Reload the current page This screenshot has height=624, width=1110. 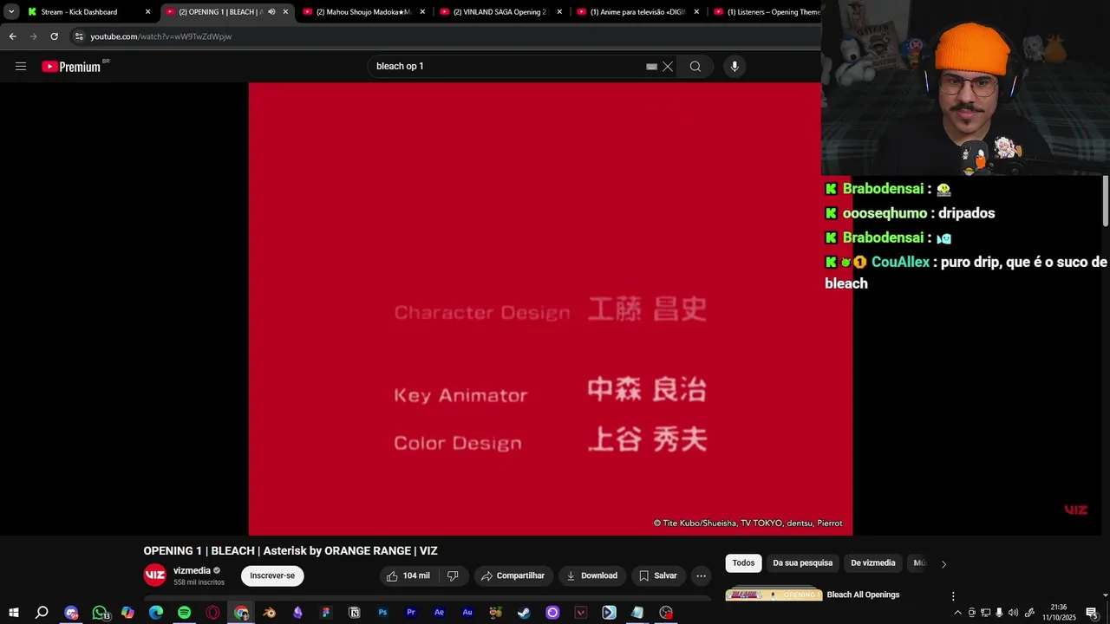pos(54,36)
